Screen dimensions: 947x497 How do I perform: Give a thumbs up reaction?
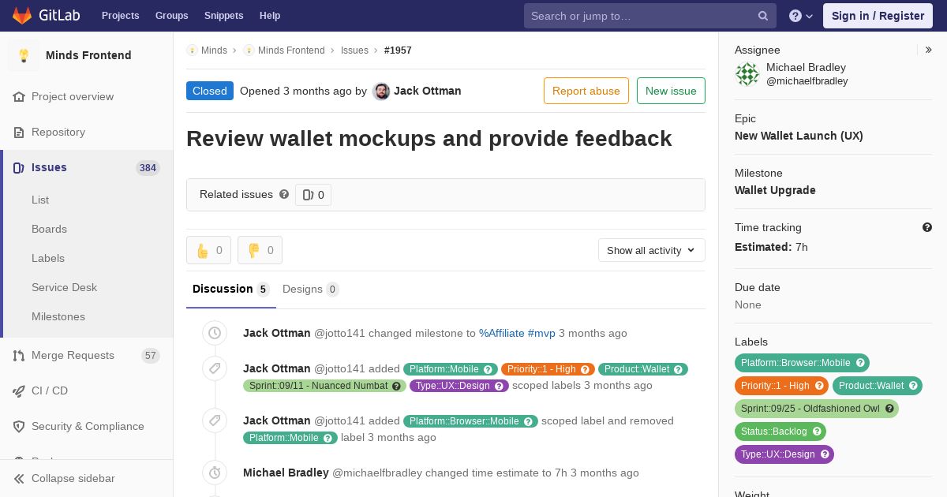click(x=208, y=250)
